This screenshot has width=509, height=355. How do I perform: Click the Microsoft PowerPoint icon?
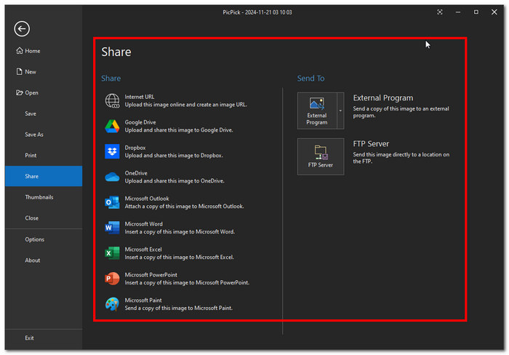point(112,279)
